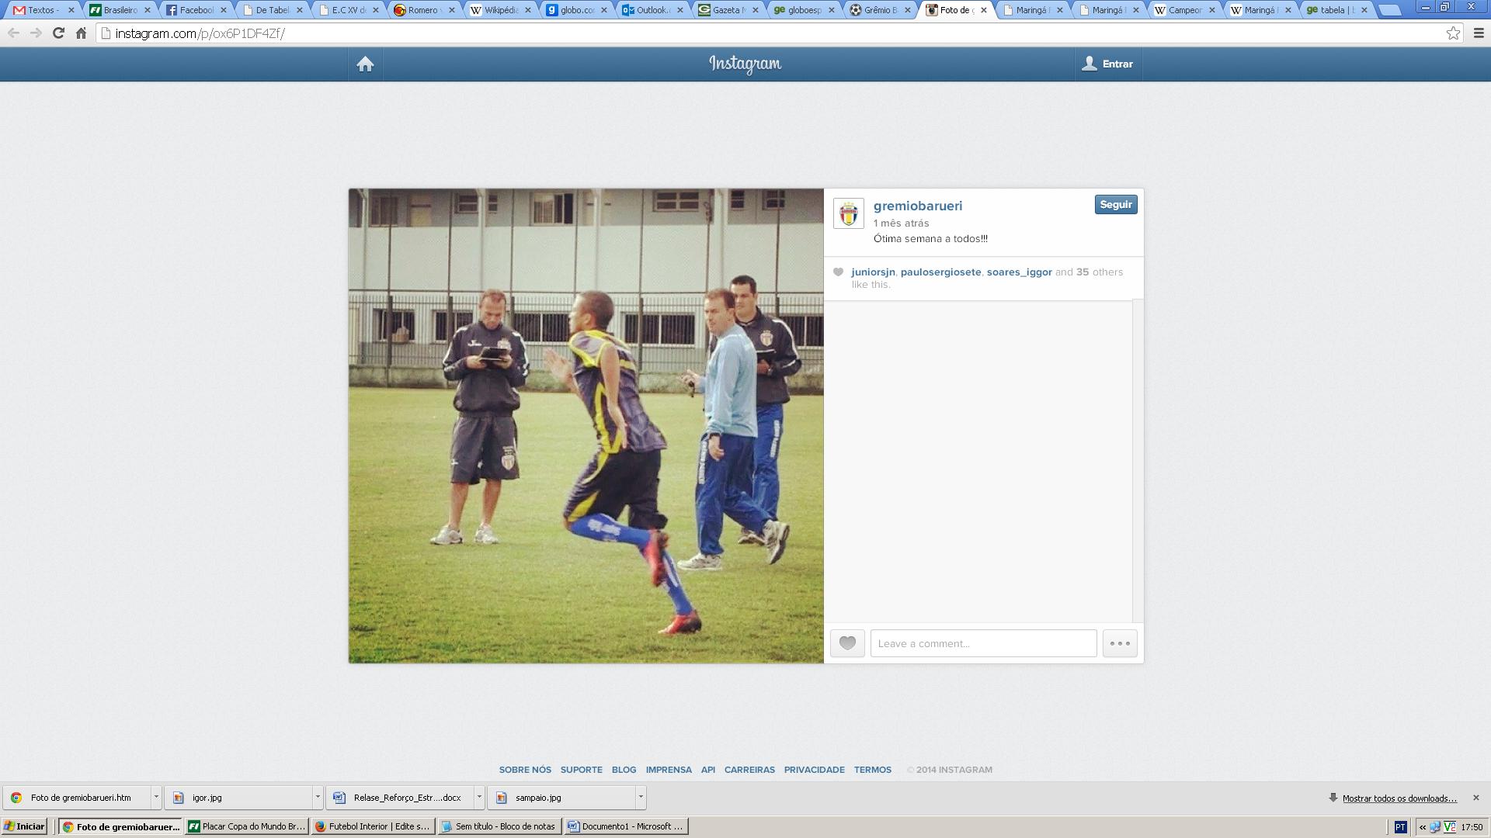The image size is (1491, 838).
Task: Expand dropdown arrow next to igor.jpg download
Action: [318, 797]
